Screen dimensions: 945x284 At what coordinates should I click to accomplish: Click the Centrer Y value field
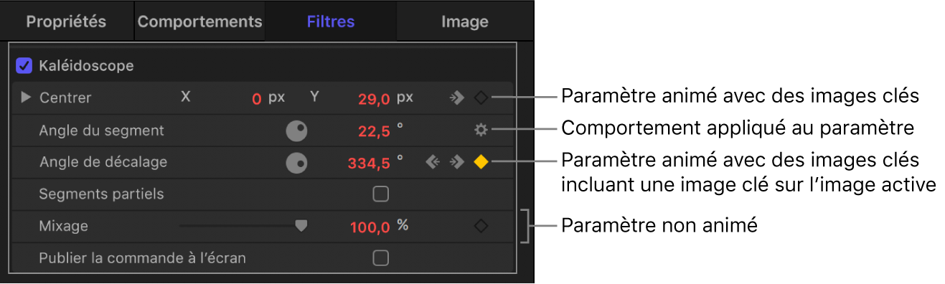click(x=373, y=98)
